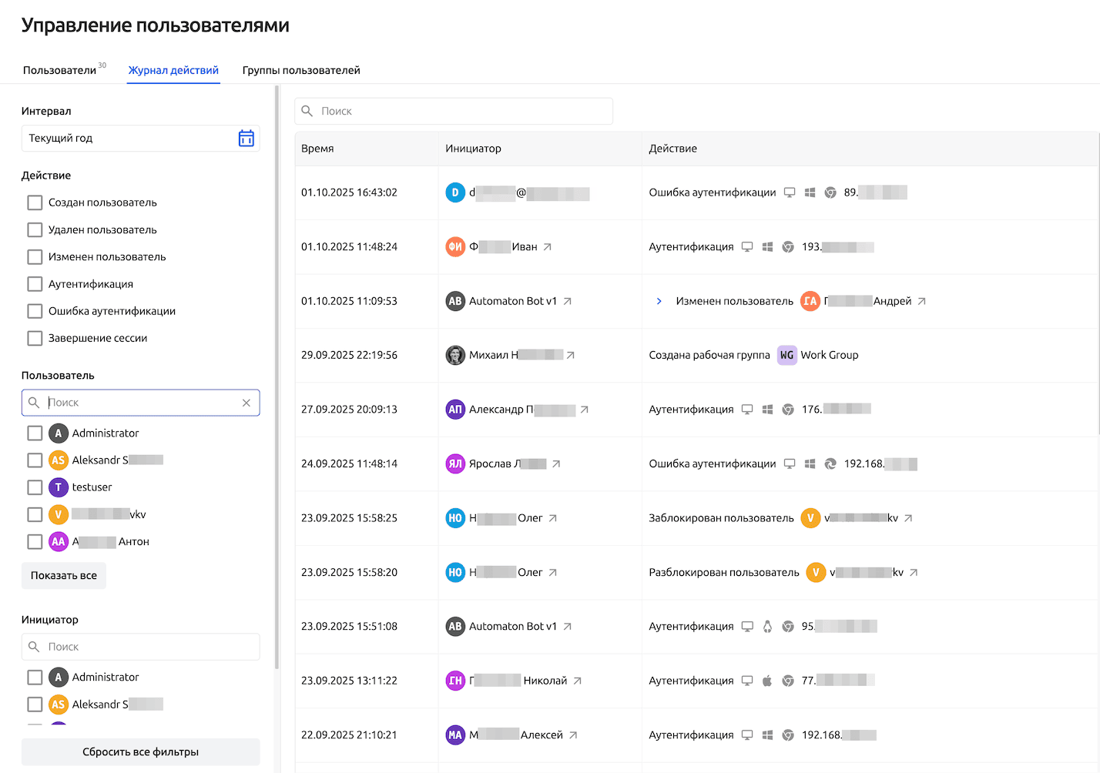Open Automaton Bot v1 profile link arrow at 11:09:53
Viewport: 1100px width, 773px height.
[567, 302]
